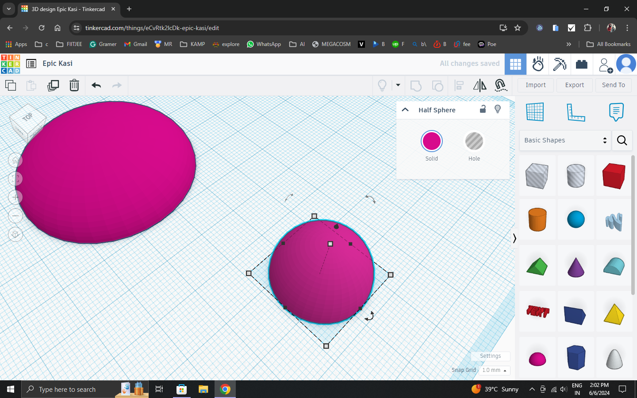This screenshot has width=637, height=398.
Task: Click the Windows Start button
Action: coord(11,389)
